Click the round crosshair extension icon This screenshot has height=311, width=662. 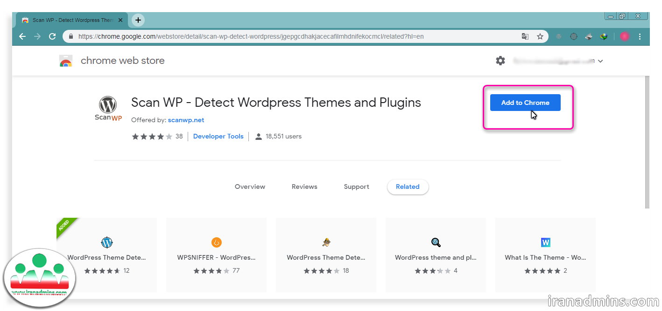pos(574,36)
